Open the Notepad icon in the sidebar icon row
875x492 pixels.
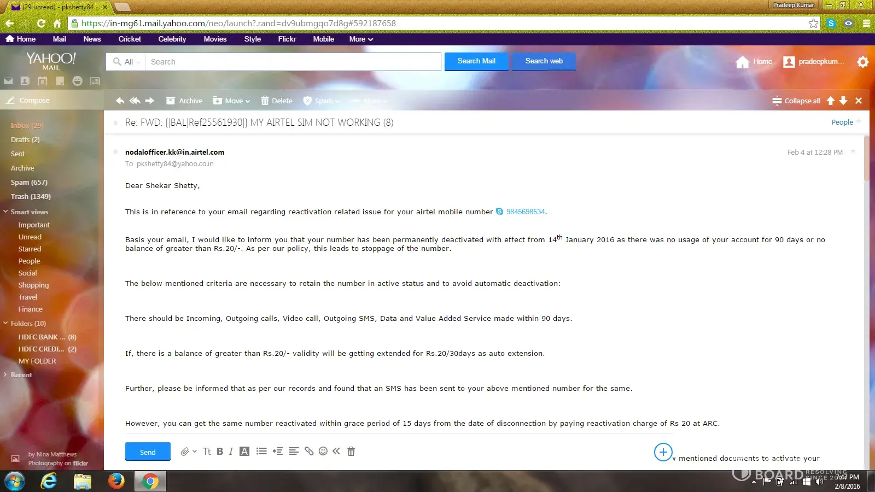[60, 81]
